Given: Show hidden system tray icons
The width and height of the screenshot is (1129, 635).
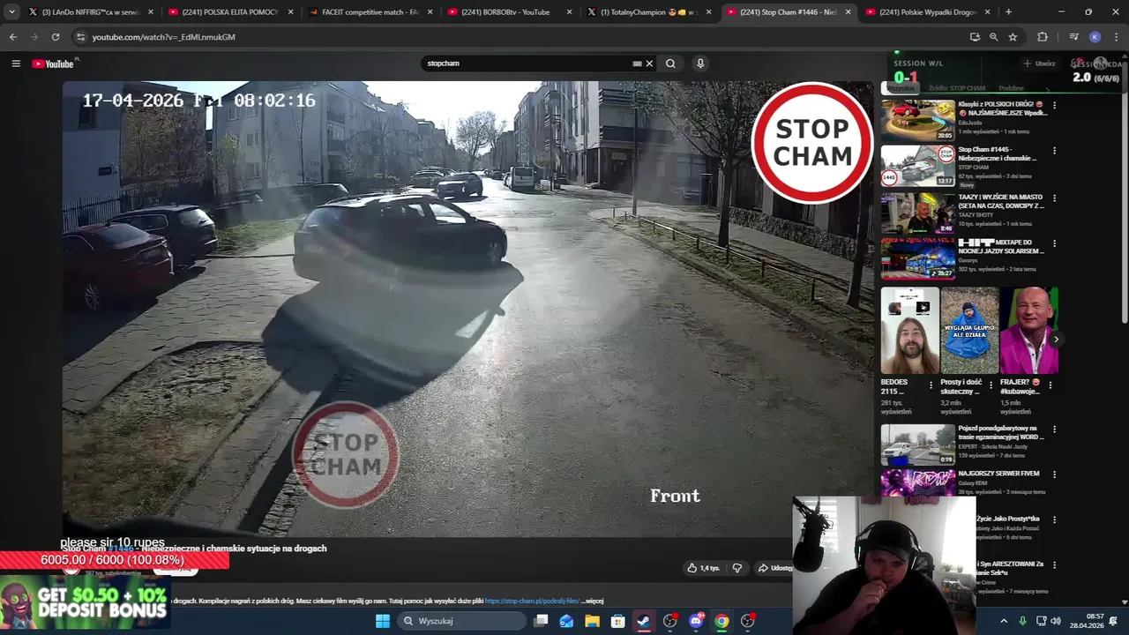Looking at the screenshot, I should tap(1004, 621).
